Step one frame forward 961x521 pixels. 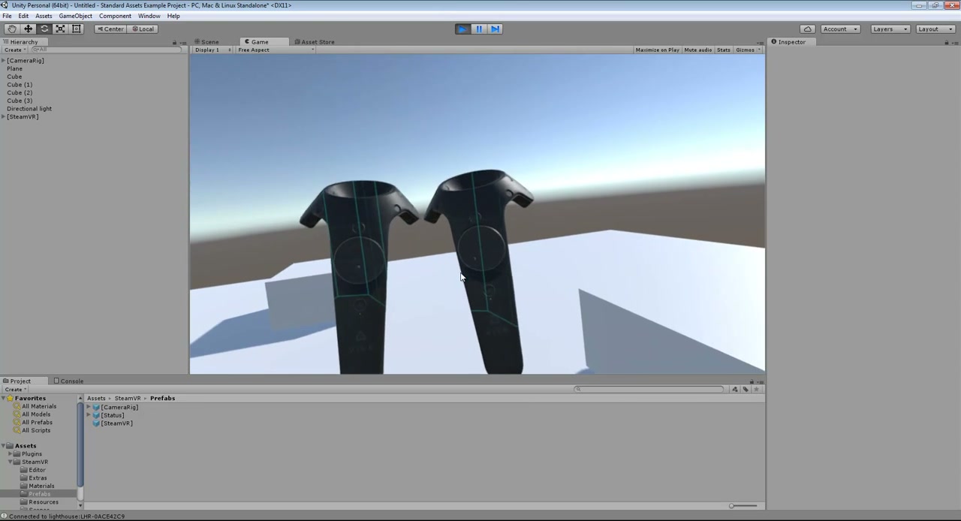click(x=495, y=29)
